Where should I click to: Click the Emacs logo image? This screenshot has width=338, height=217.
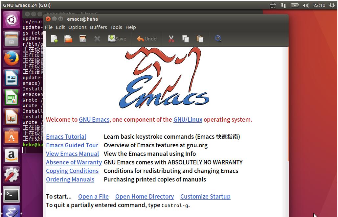(x=164, y=78)
